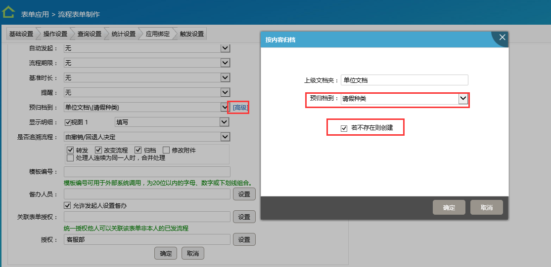Open the 触发设置 tab
This screenshot has height=267, width=551.
[x=191, y=34]
